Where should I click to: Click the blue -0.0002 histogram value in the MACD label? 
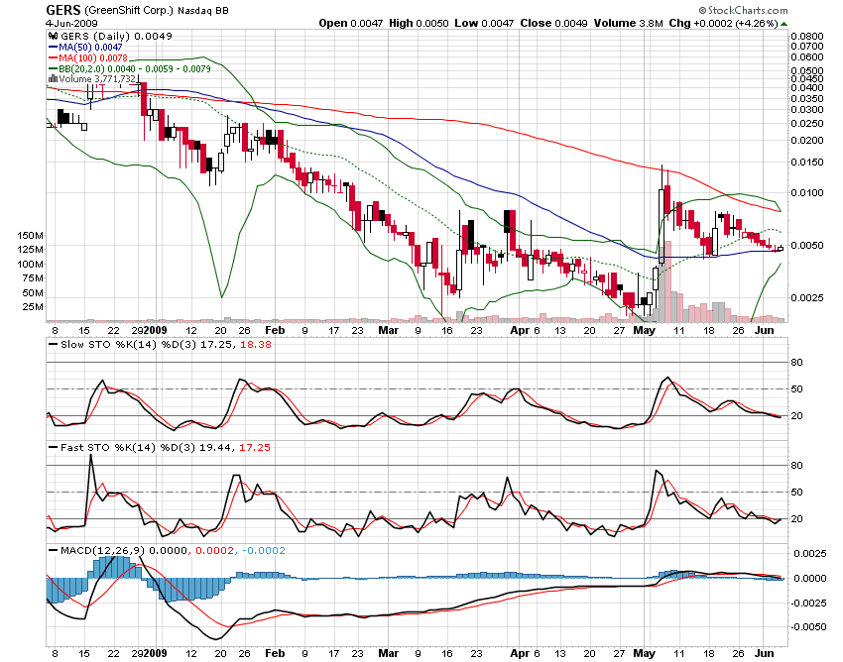click(x=264, y=551)
